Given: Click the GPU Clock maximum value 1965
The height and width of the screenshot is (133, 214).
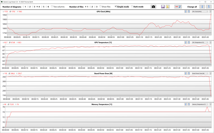Looking at the screenshot, I should (20, 11).
